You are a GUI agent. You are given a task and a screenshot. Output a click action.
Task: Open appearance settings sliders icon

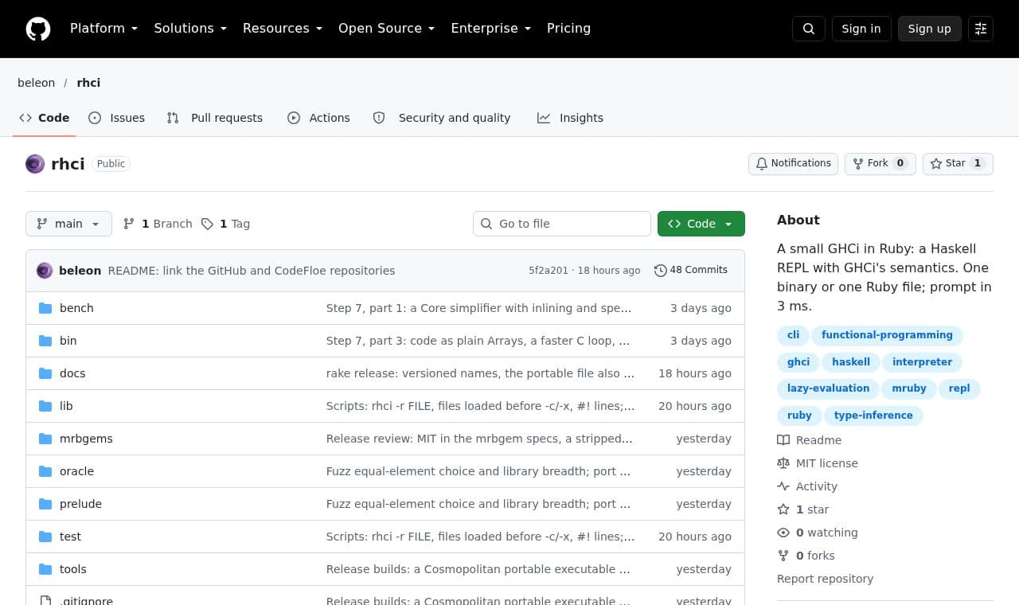pyautogui.click(x=981, y=29)
